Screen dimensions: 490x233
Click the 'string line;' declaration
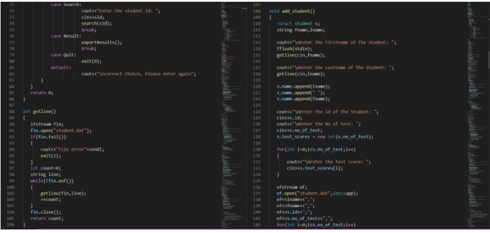pyautogui.click(x=45, y=175)
